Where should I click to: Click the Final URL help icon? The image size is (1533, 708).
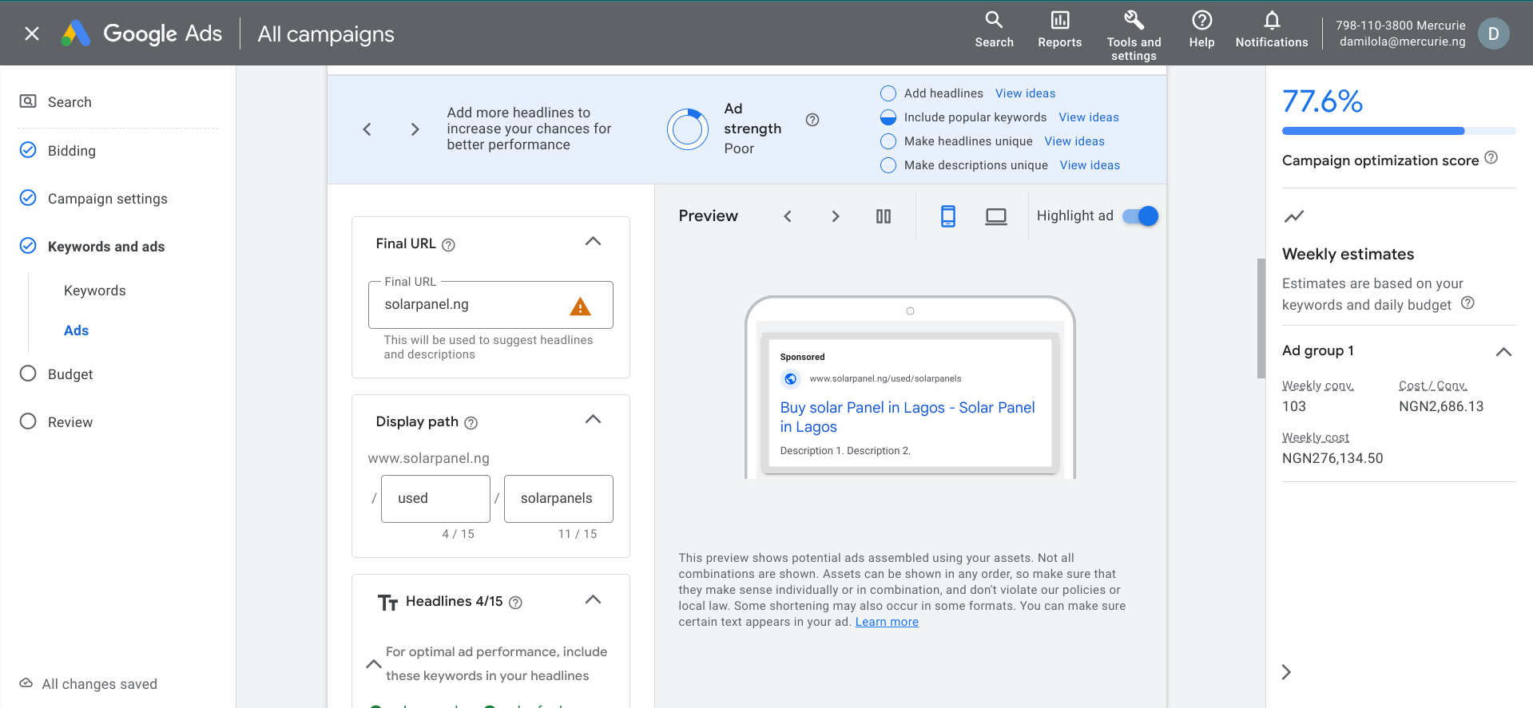tap(448, 245)
